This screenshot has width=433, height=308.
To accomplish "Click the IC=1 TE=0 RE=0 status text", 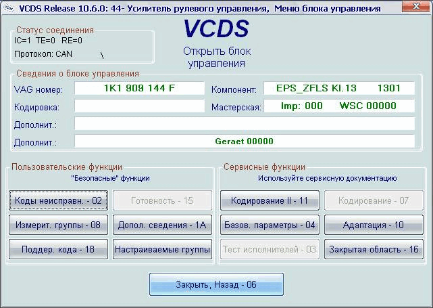I will point(48,41).
